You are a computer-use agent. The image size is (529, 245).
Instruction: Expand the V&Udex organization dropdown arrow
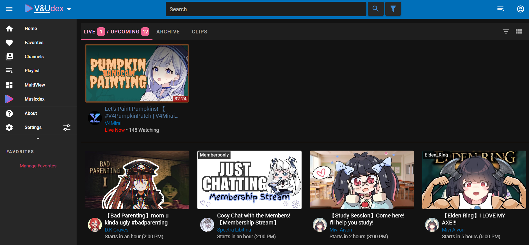click(x=69, y=9)
